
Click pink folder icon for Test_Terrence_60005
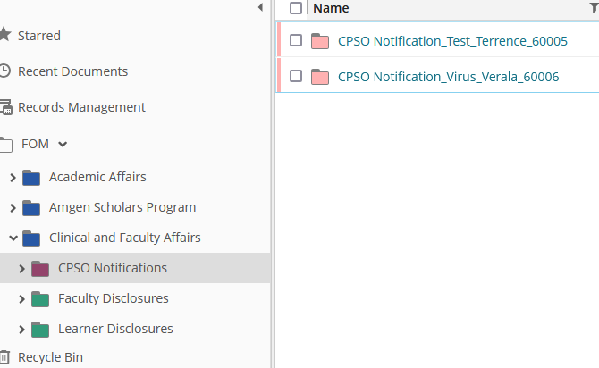(x=320, y=41)
